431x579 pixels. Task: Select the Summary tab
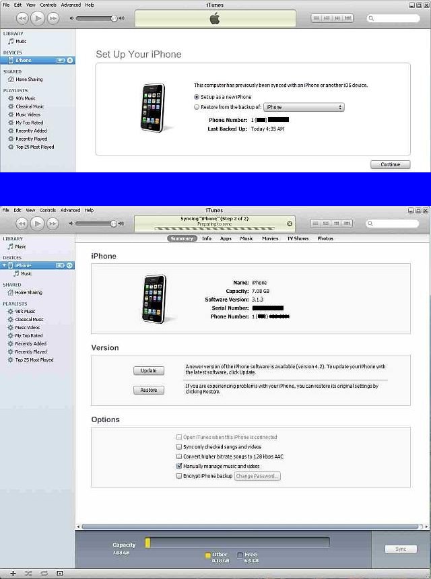tap(182, 238)
